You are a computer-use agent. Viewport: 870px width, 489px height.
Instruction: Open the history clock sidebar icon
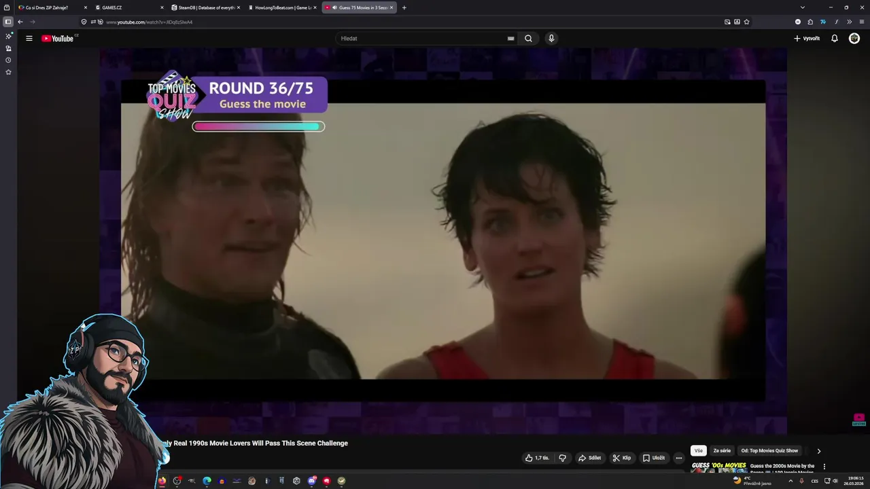pos(8,60)
